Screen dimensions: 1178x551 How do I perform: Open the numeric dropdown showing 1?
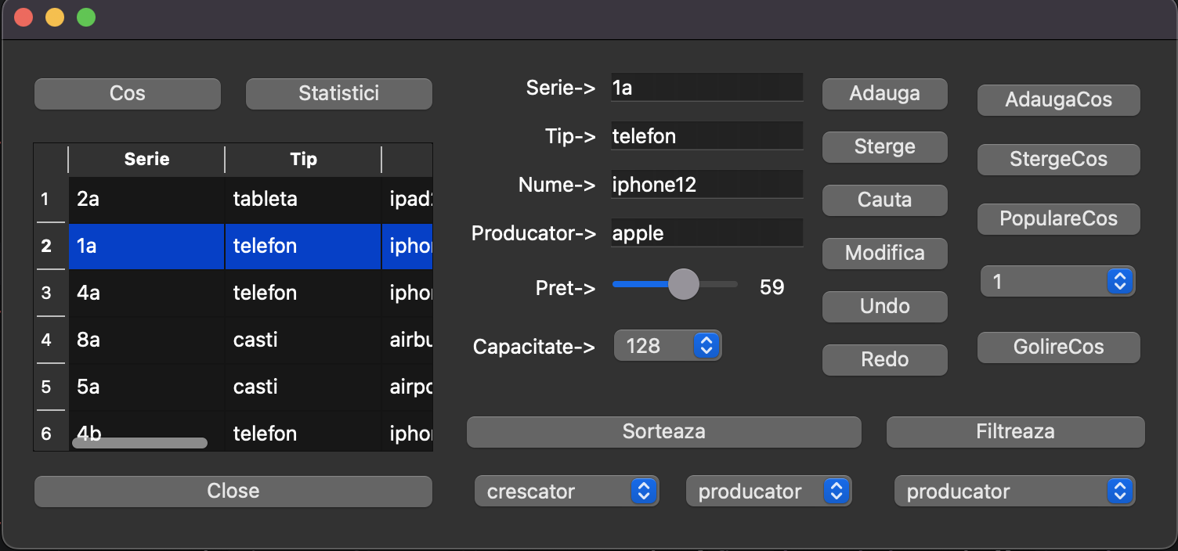click(x=1057, y=281)
